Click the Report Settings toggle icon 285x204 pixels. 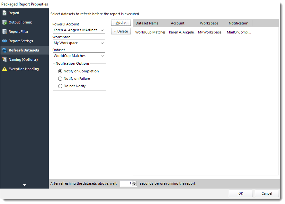click(4, 41)
